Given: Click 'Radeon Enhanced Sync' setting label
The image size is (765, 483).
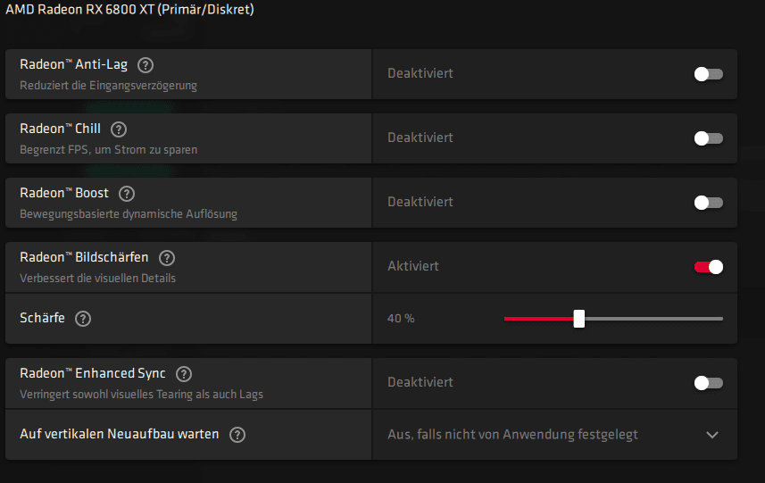Looking at the screenshot, I should (93, 374).
